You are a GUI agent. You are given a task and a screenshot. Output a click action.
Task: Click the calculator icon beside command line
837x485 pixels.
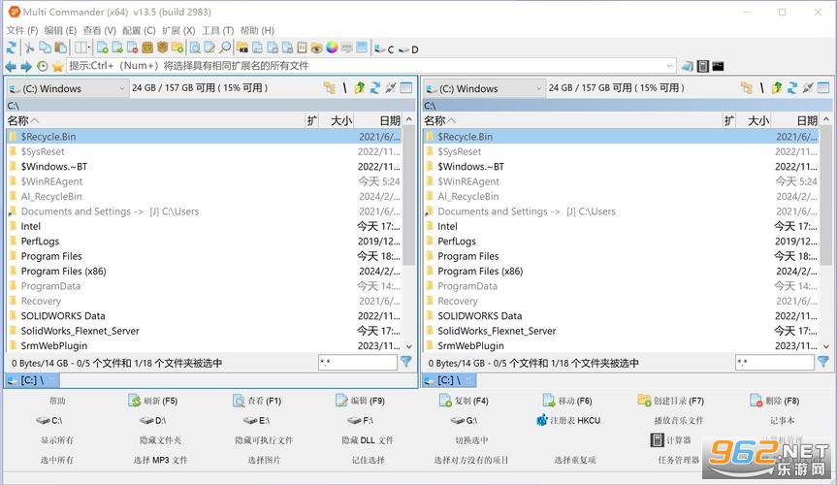703,66
